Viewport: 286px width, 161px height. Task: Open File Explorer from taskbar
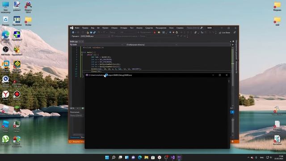coord(147,157)
